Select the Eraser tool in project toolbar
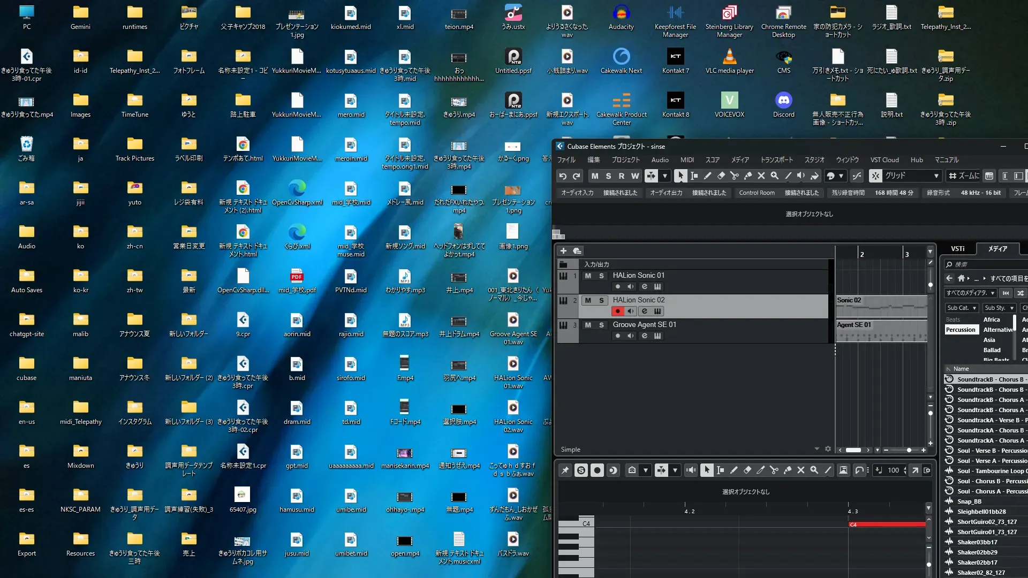The image size is (1028, 578). tap(721, 176)
